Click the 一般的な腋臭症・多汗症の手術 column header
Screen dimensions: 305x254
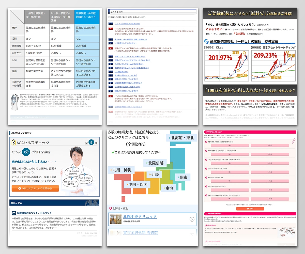click(37, 17)
